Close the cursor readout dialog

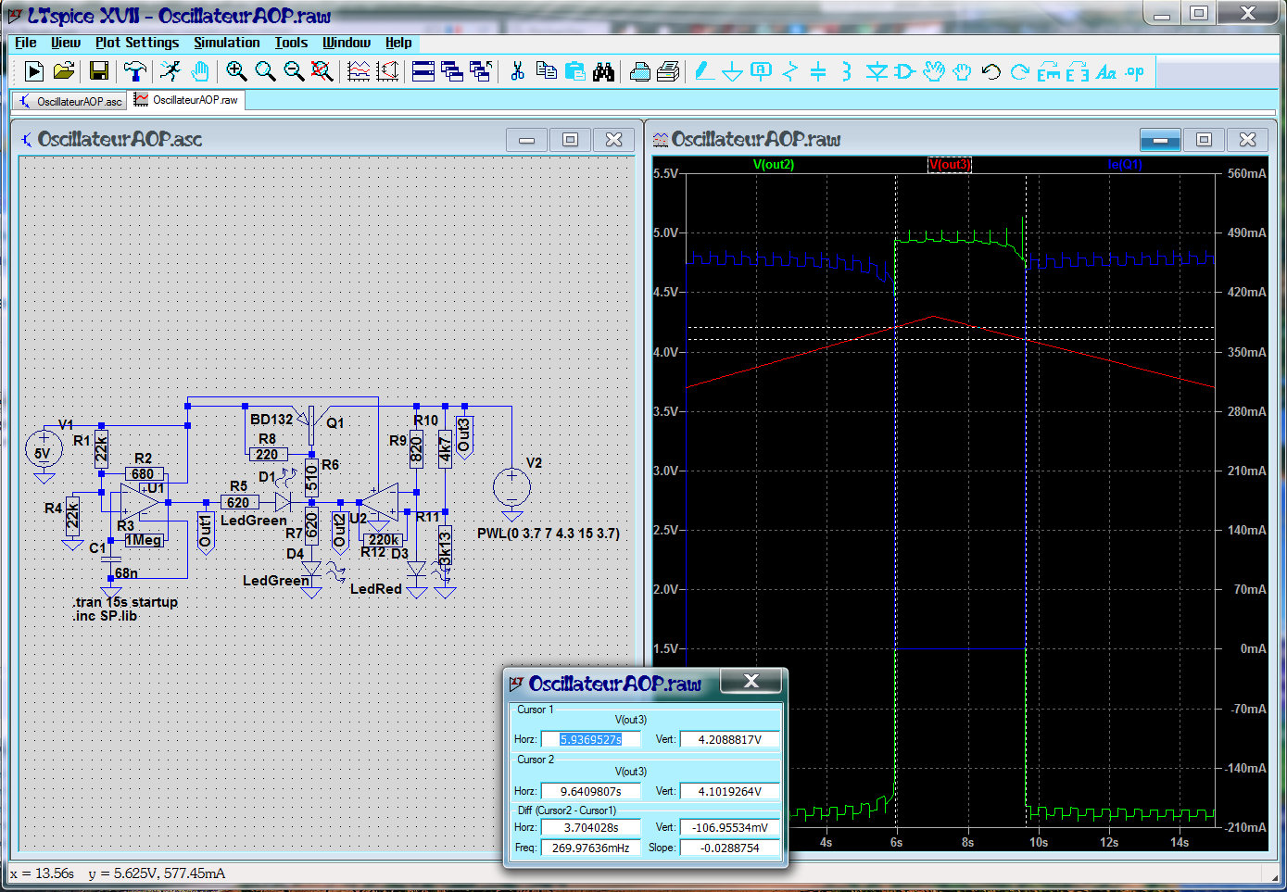click(x=751, y=681)
